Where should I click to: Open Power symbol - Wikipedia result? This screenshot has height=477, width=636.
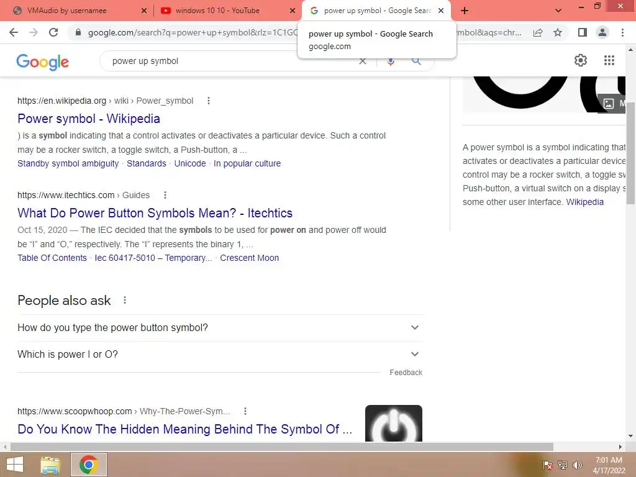coord(89,119)
